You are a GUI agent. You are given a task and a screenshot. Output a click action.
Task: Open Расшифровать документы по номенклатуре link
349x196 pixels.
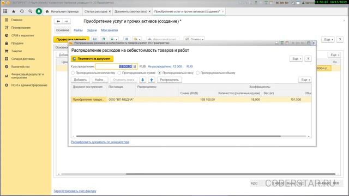pyautogui.click(x=100, y=142)
